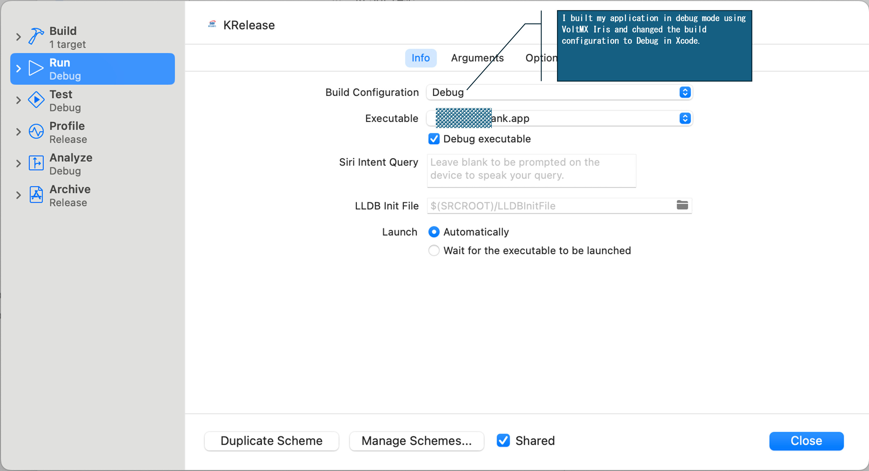Click the KRelease scheme app icon
The height and width of the screenshot is (471, 869).
pyautogui.click(x=212, y=24)
